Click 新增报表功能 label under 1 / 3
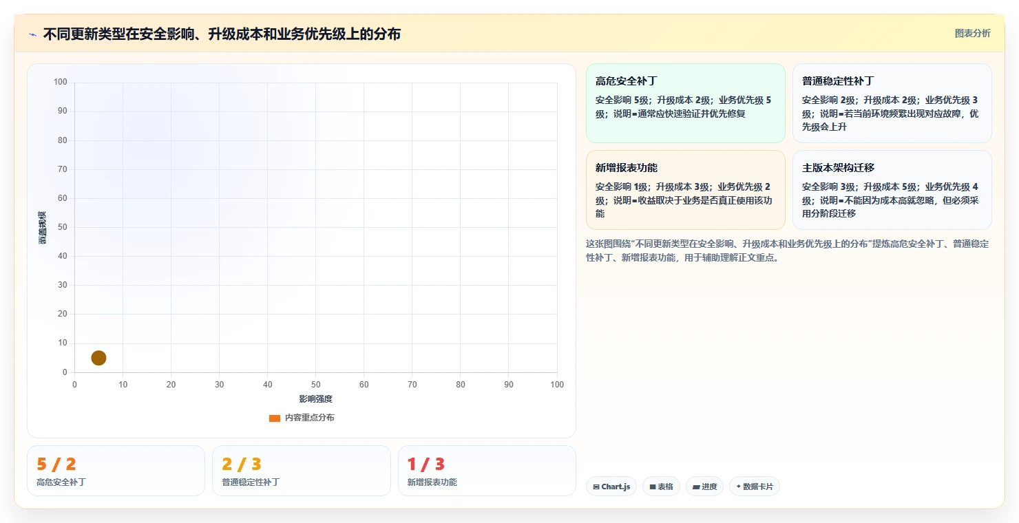The height and width of the screenshot is (523, 1019). (432, 482)
